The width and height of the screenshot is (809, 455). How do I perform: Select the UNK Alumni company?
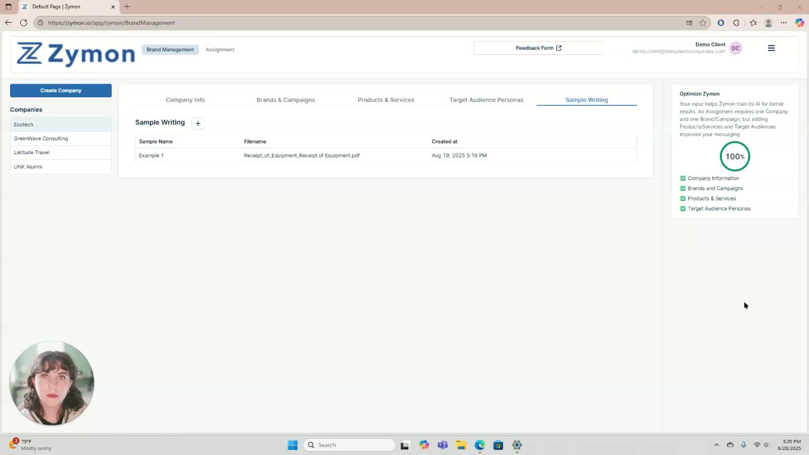point(61,167)
